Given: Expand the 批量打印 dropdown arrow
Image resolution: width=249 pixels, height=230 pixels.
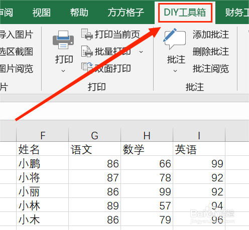Looking at the screenshot, I should pyautogui.click(x=141, y=52).
